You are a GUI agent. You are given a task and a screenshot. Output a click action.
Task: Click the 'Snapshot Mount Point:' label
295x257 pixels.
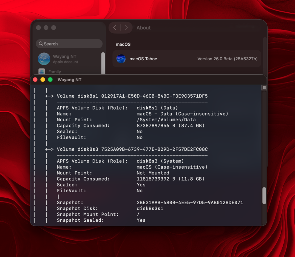coord(88,215)
